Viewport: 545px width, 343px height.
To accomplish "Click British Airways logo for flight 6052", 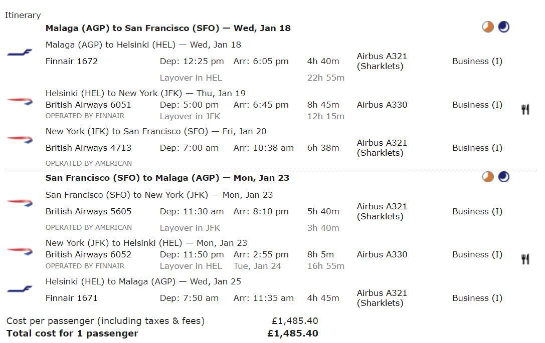I will [20, 250].
